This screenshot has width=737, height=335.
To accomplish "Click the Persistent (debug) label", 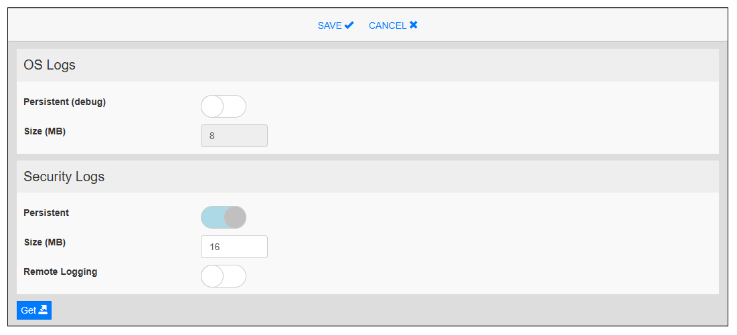I will pos(65,102).
